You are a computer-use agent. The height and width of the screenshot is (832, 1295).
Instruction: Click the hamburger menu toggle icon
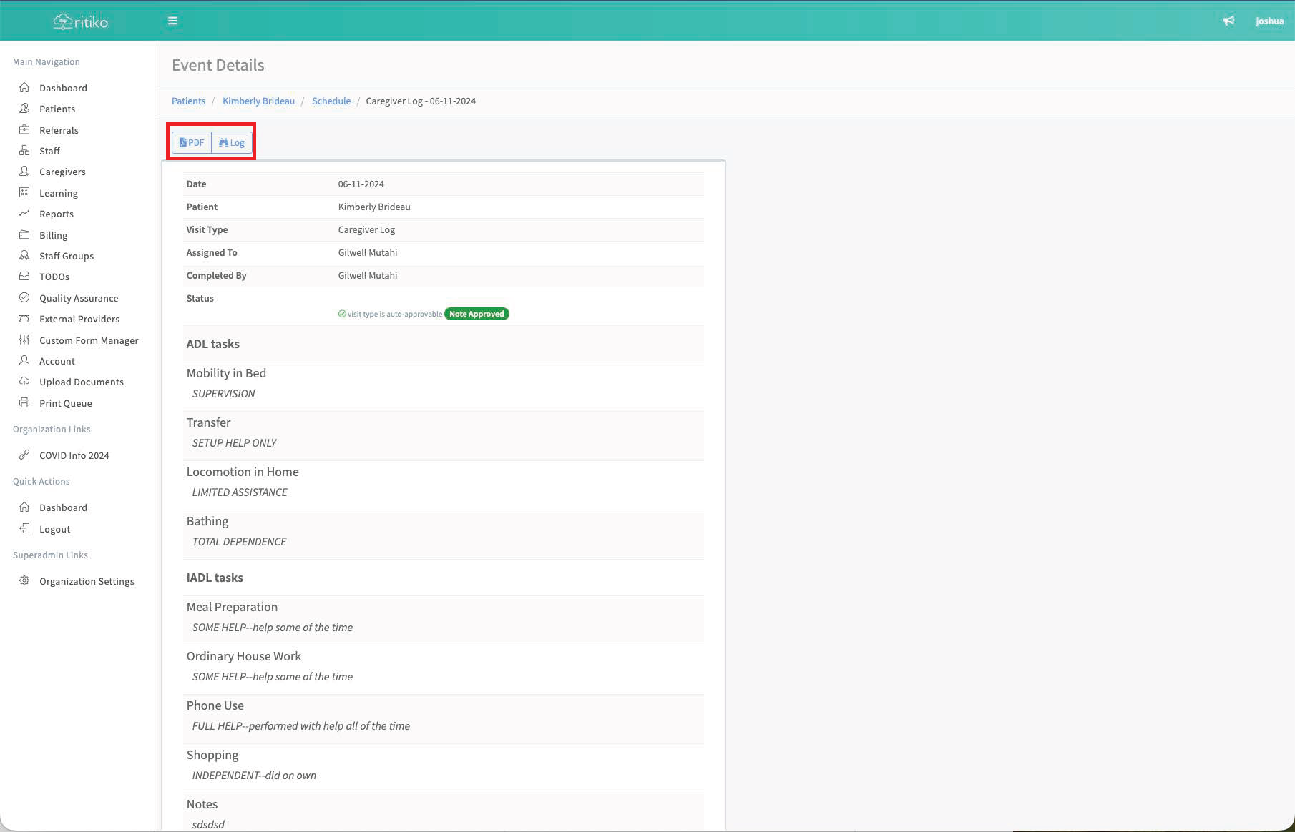coord(172,21)
